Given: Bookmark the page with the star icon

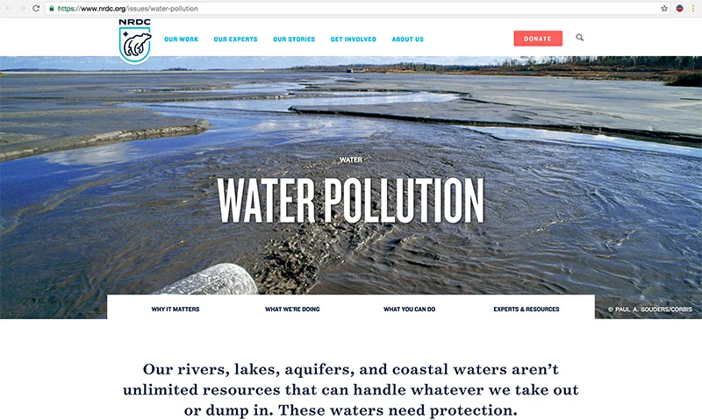Looking at the screenshot, I should tap(664, 9).
